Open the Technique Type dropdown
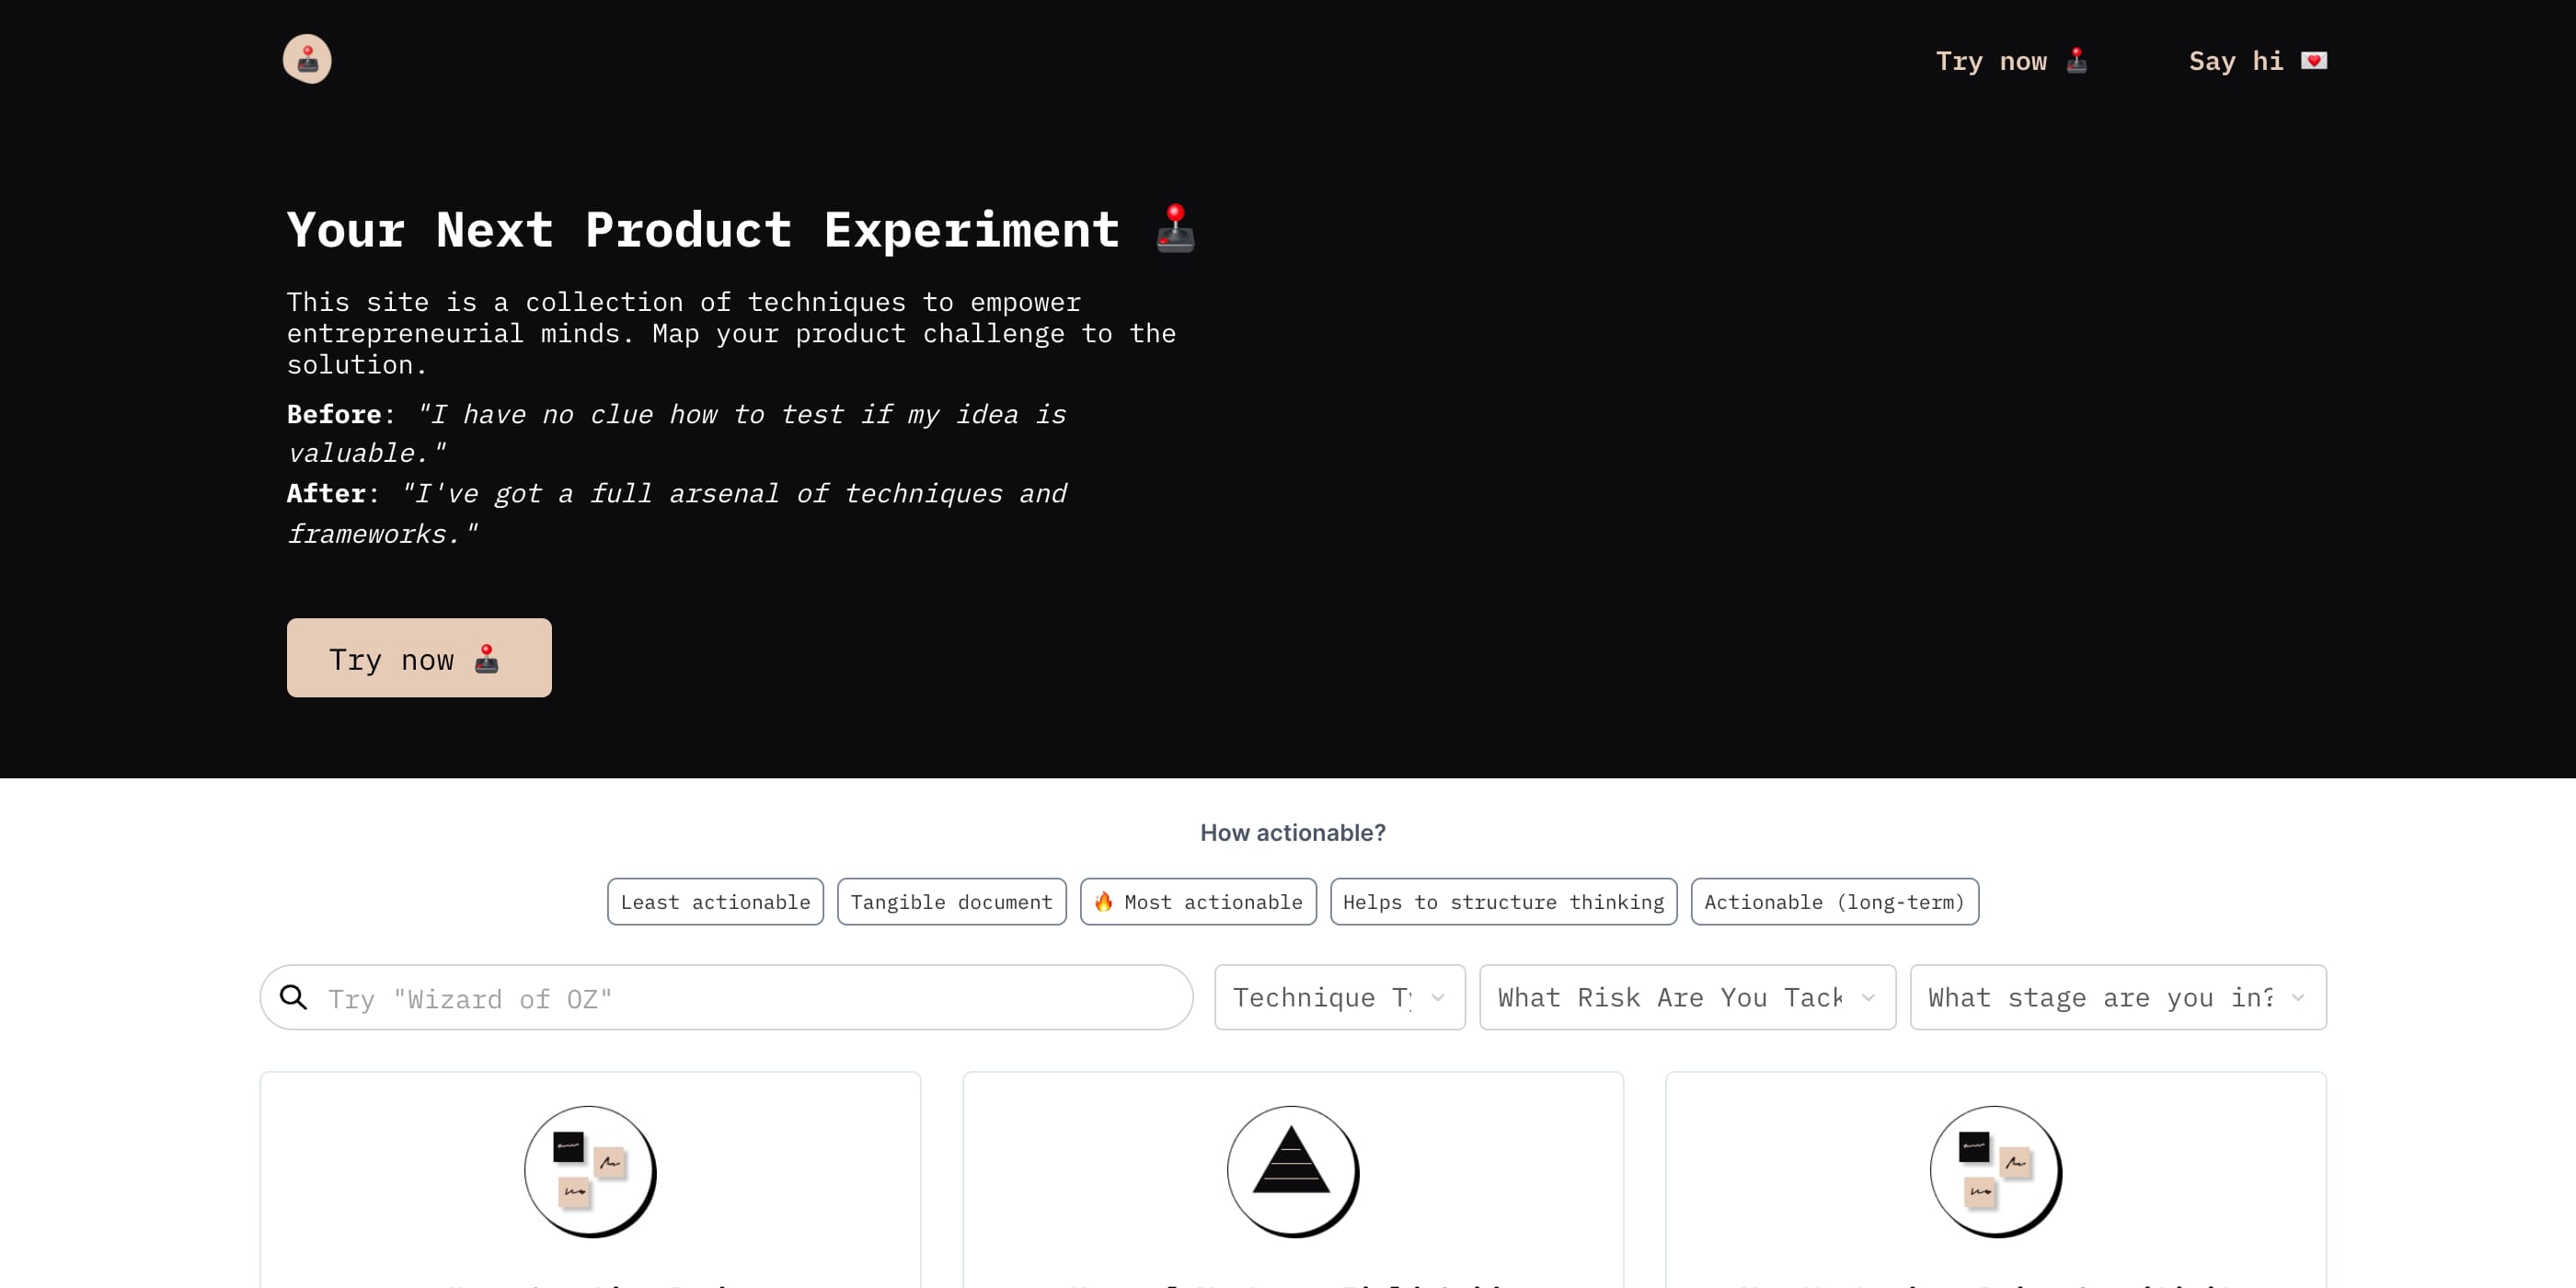 1339,997
